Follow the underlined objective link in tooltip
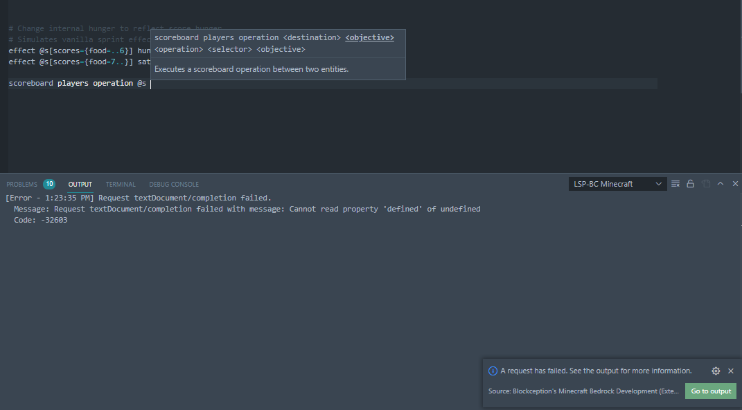Viewport: 742px width, 410px height. [369, 37]
